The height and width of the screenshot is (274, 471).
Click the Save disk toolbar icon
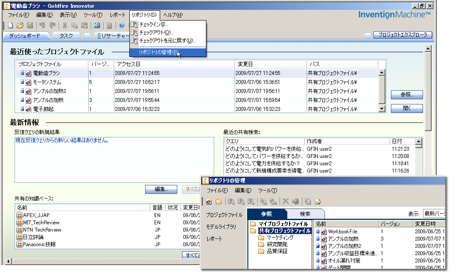click(x=30, y=26)
